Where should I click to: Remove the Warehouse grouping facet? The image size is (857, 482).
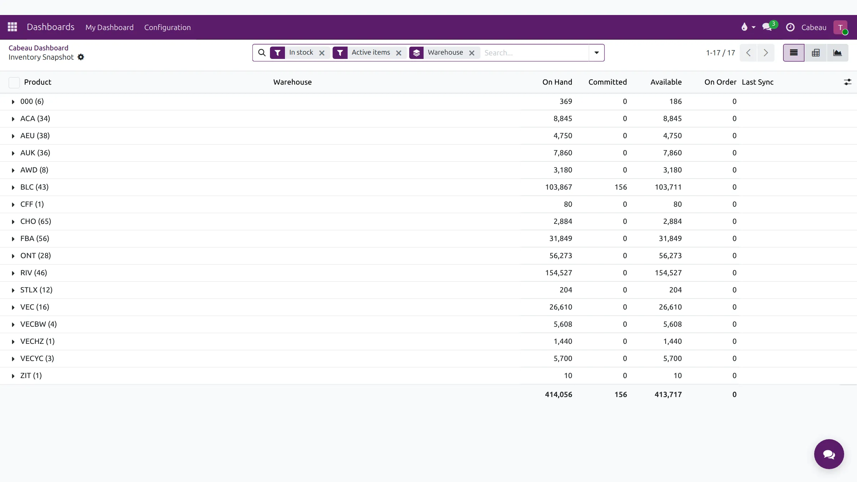[472, 53]
